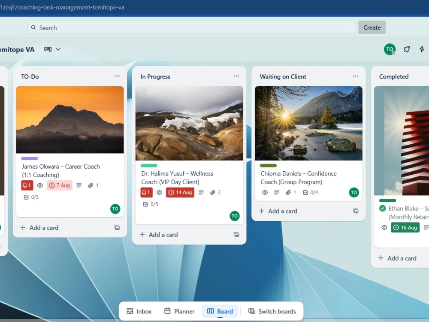Create card from template in TO-Do list

tap(117, 227)
